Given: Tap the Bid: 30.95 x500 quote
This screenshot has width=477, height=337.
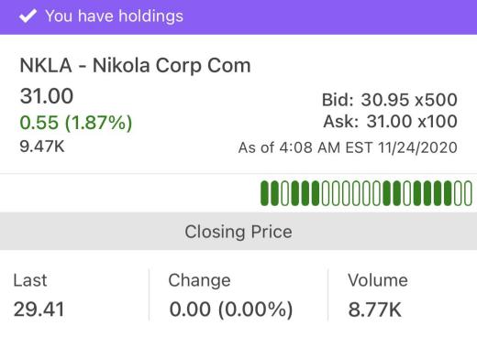Looking at the screenshot, I should coord(390,100).
